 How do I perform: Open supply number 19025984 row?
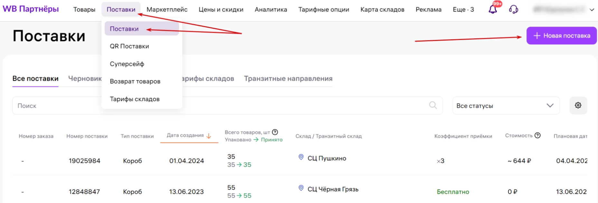click(x=84, y=161)
